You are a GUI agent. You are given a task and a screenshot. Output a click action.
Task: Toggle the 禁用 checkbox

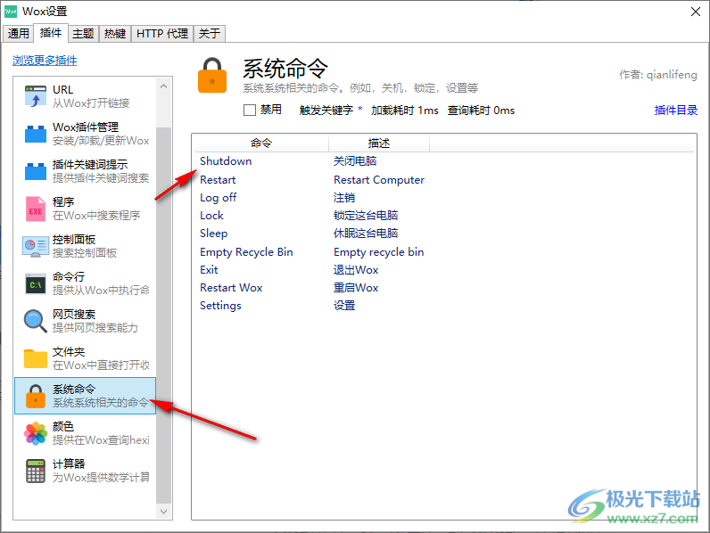tap(250, 110)
